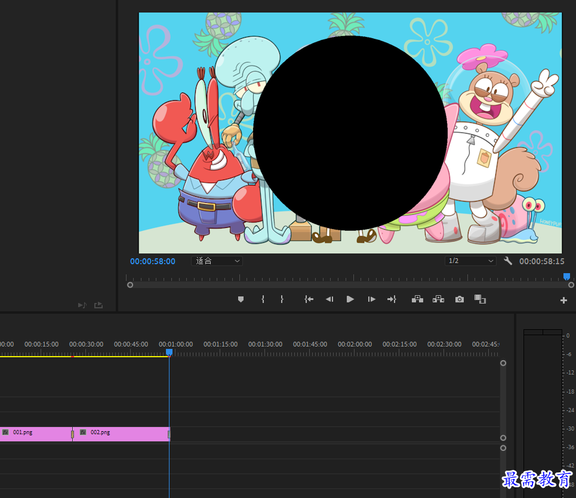Click the timeline playhead marker

169,352
